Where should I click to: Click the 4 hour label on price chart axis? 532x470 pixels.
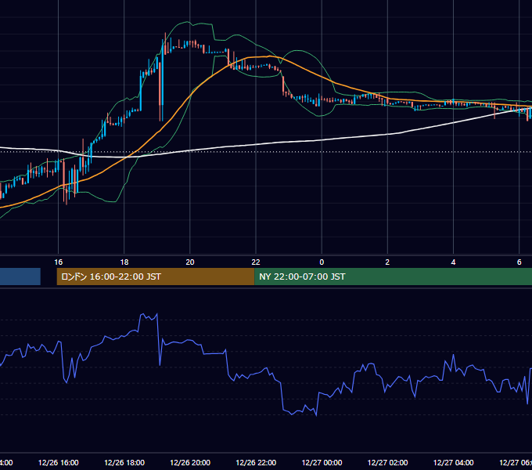(x=453, y=262)
